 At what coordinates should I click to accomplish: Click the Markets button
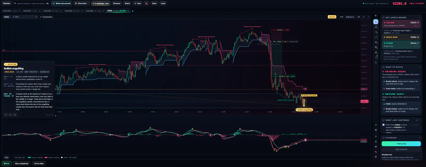(x=7, y=3)
